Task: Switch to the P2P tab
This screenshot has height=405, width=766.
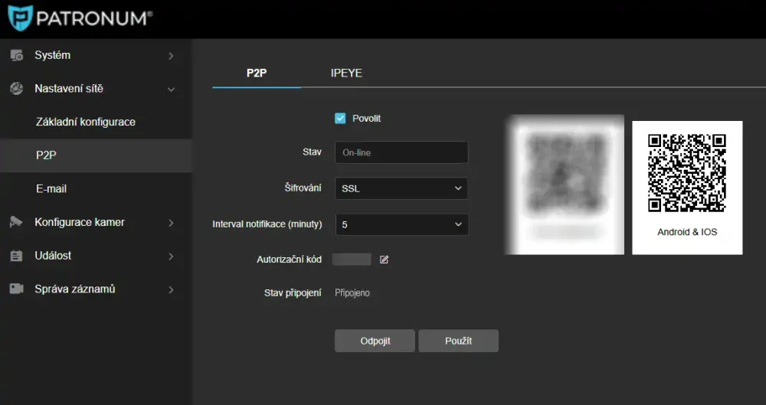Action: [x=257, y=73]
